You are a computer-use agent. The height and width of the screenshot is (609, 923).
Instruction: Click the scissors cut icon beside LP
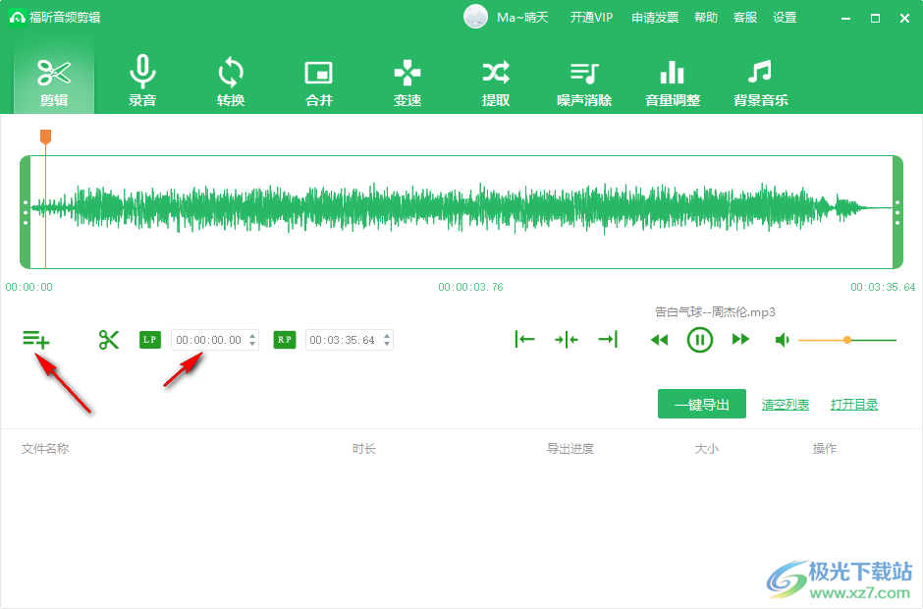click(109, 340)
